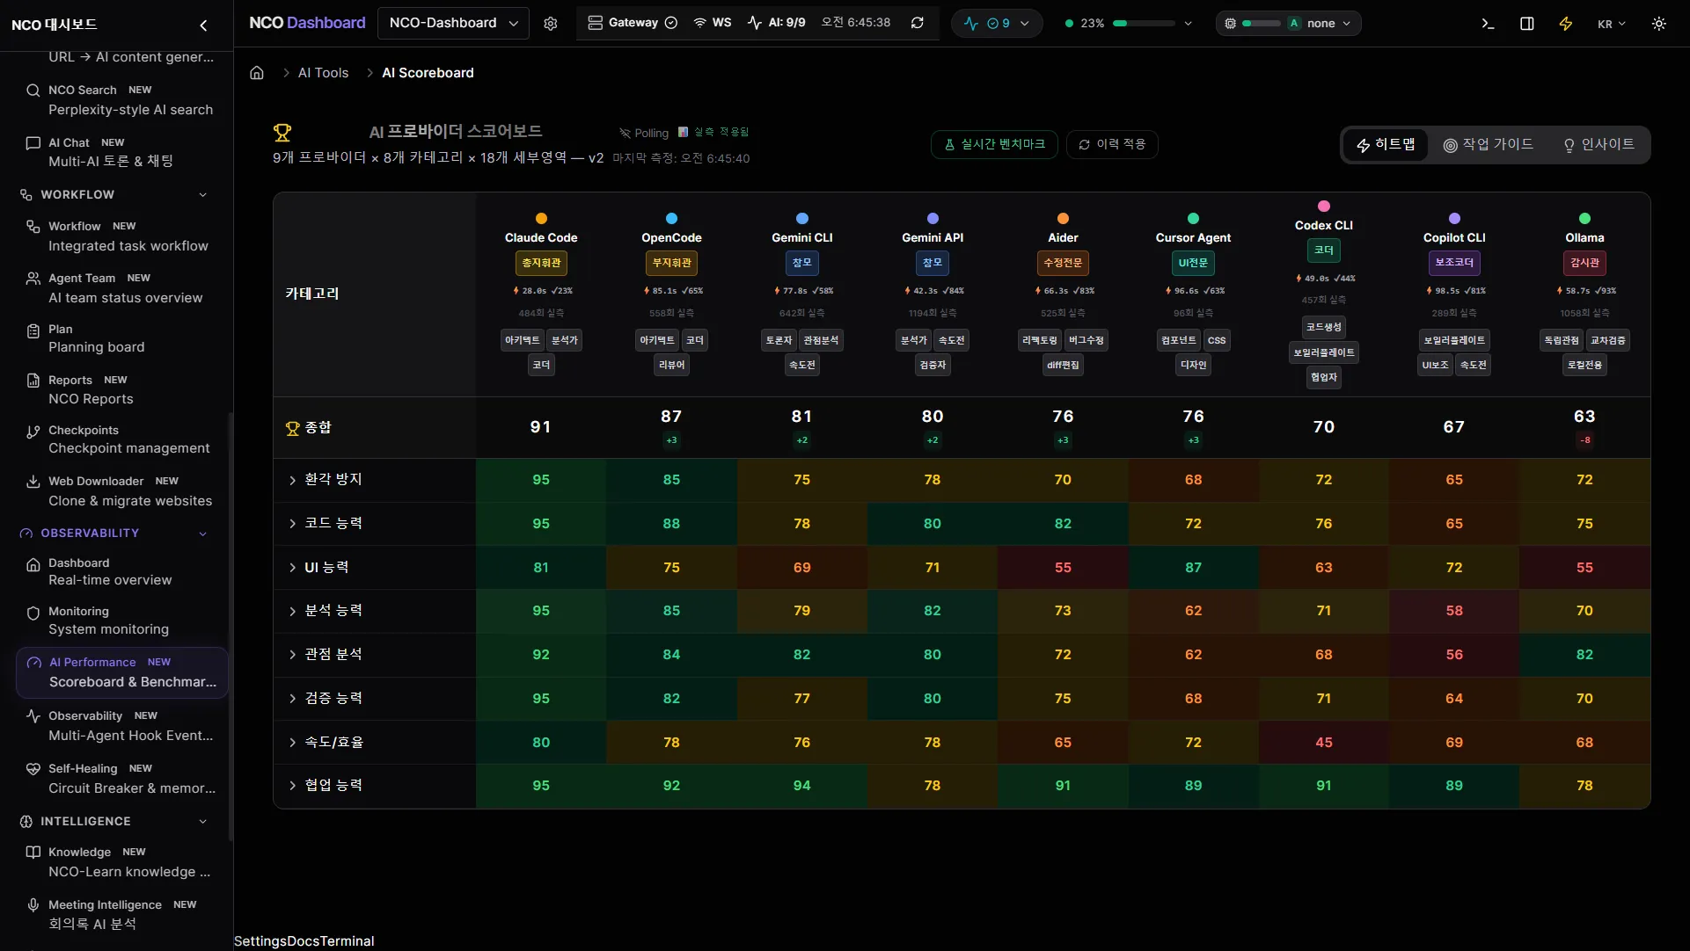The height and width of the screenshot is (951, 1690).
Task: Click the refresh icon after the clock
Action: [x=918, y=23]
